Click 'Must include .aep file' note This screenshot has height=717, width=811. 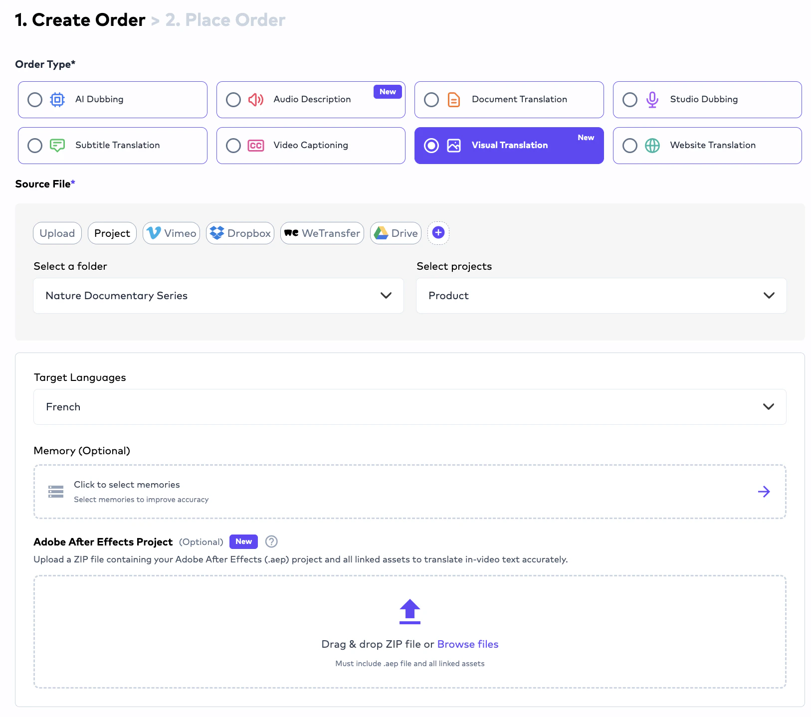(x=410, y=664)
